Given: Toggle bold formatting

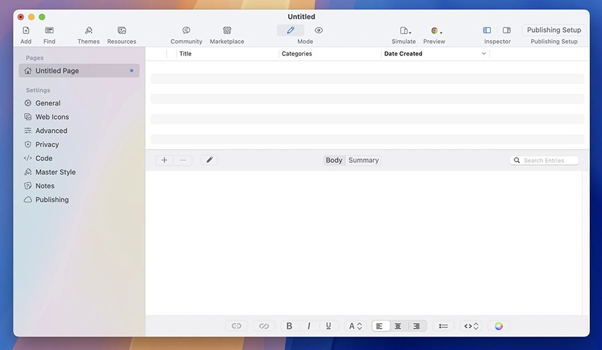Looking at the screenshot, I should point(290,326).
